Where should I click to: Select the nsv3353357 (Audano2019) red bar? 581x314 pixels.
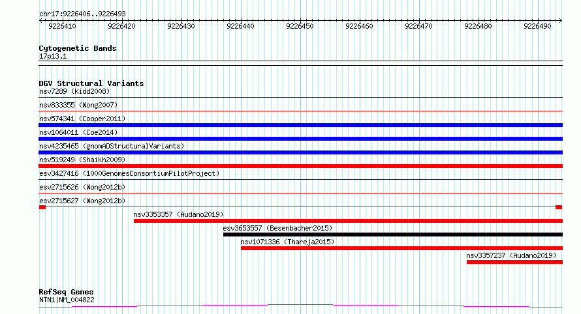tap(349, 221)
